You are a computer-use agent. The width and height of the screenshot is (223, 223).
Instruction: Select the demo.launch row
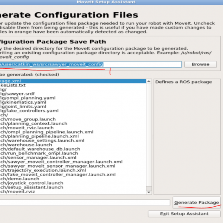pos(73,179)
